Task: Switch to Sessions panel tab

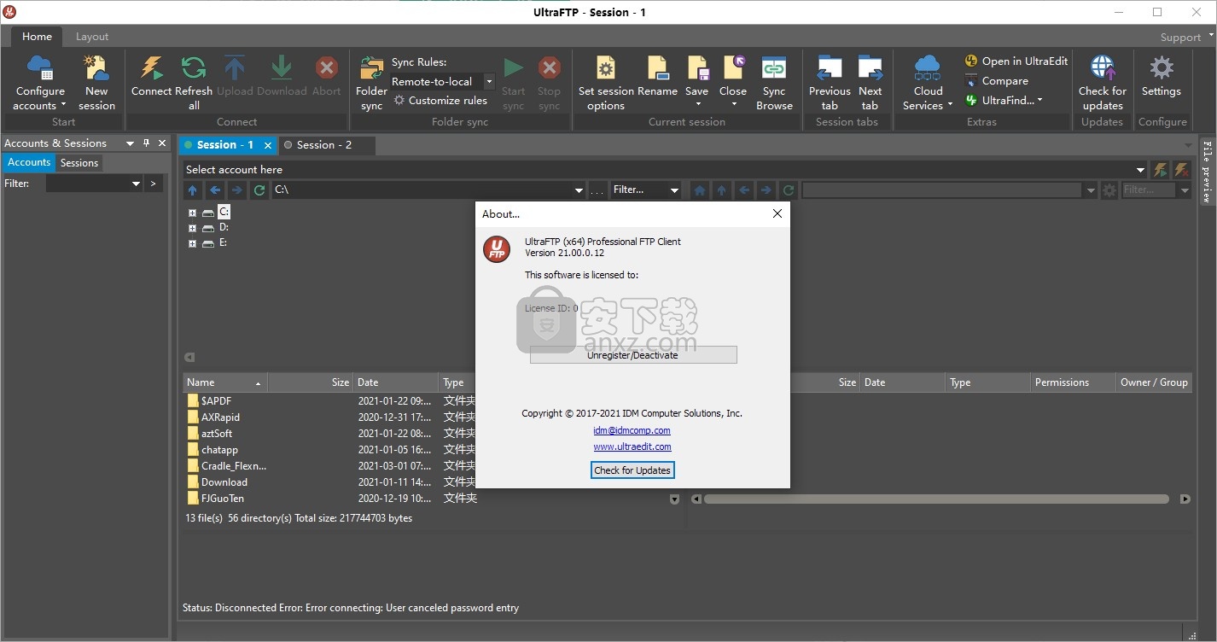Action: coord(79,162)
